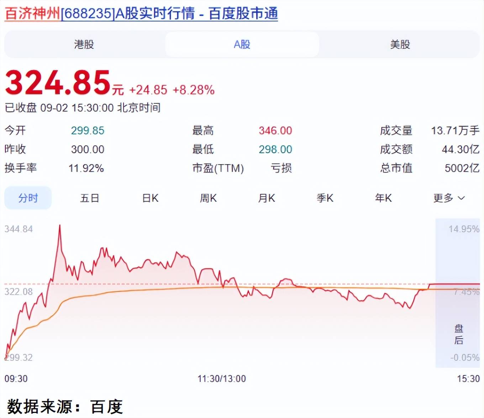This screenshot has height=418, width=484.
Task: Switch to the 季K quarterly chart
Action: (x=325, y=198)
